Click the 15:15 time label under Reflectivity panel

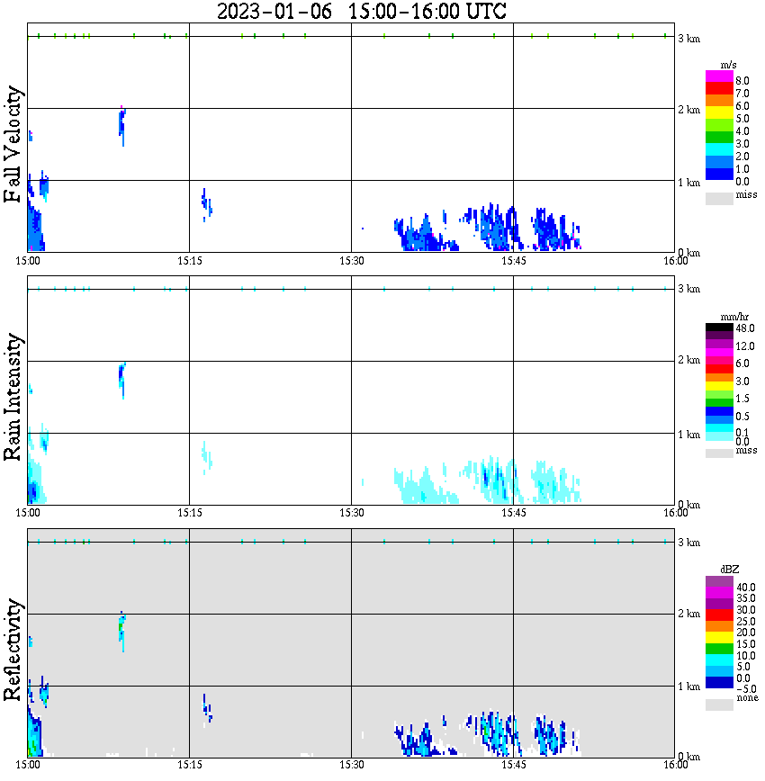tap(190, 765)
